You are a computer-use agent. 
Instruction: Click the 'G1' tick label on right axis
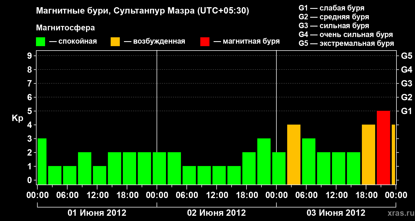click(406, 111)
